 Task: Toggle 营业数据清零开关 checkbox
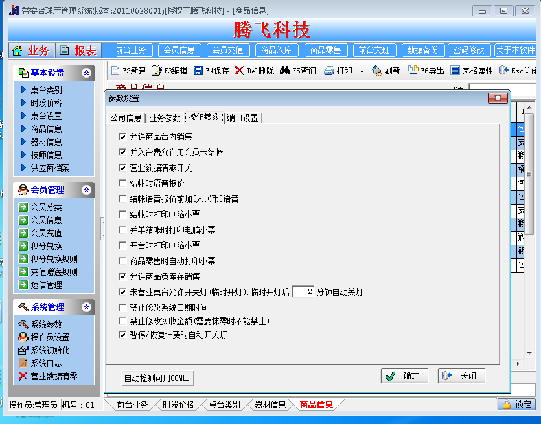tap(122, 168)
